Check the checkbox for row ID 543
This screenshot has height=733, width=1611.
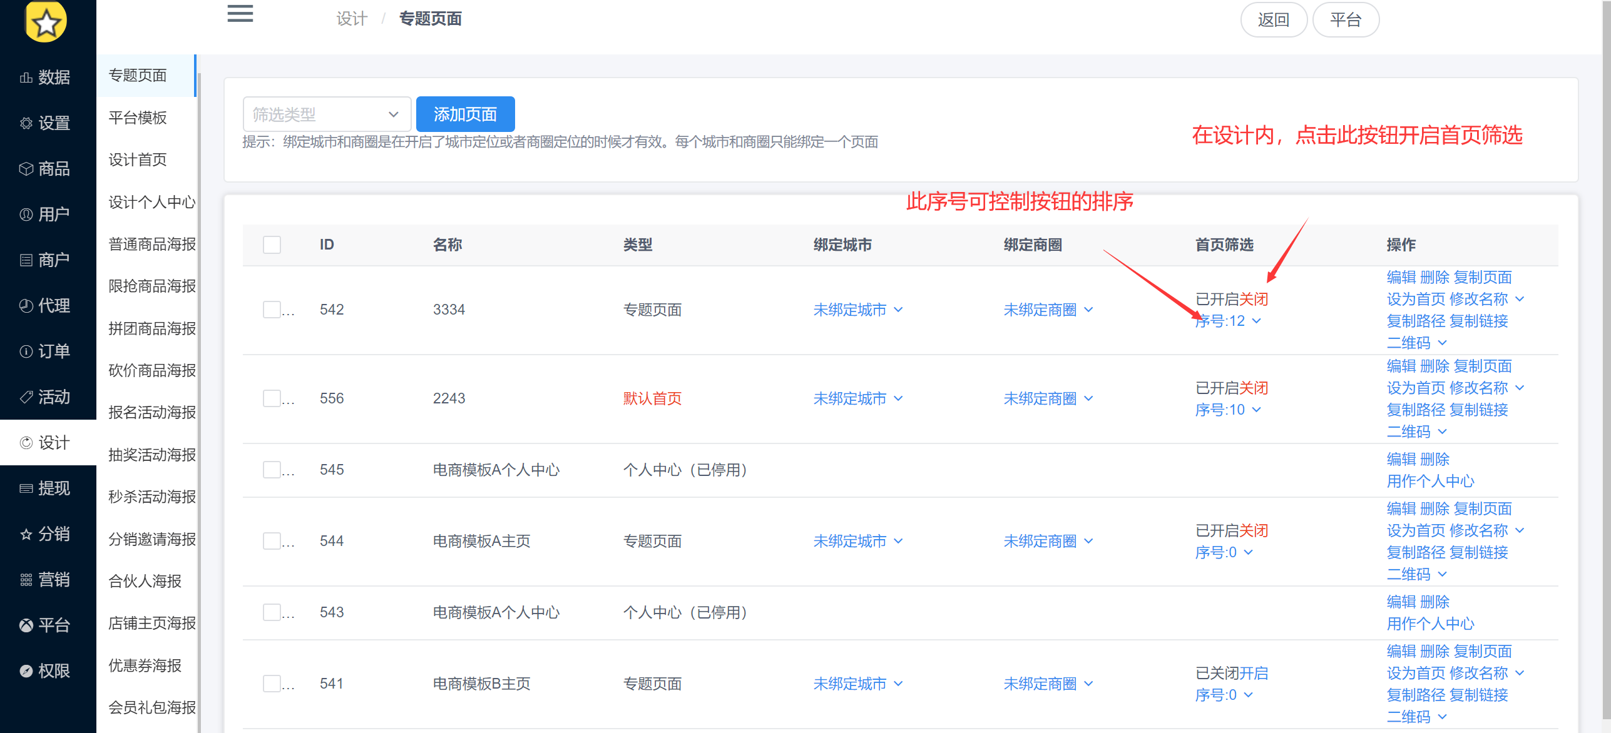(272, 612)
